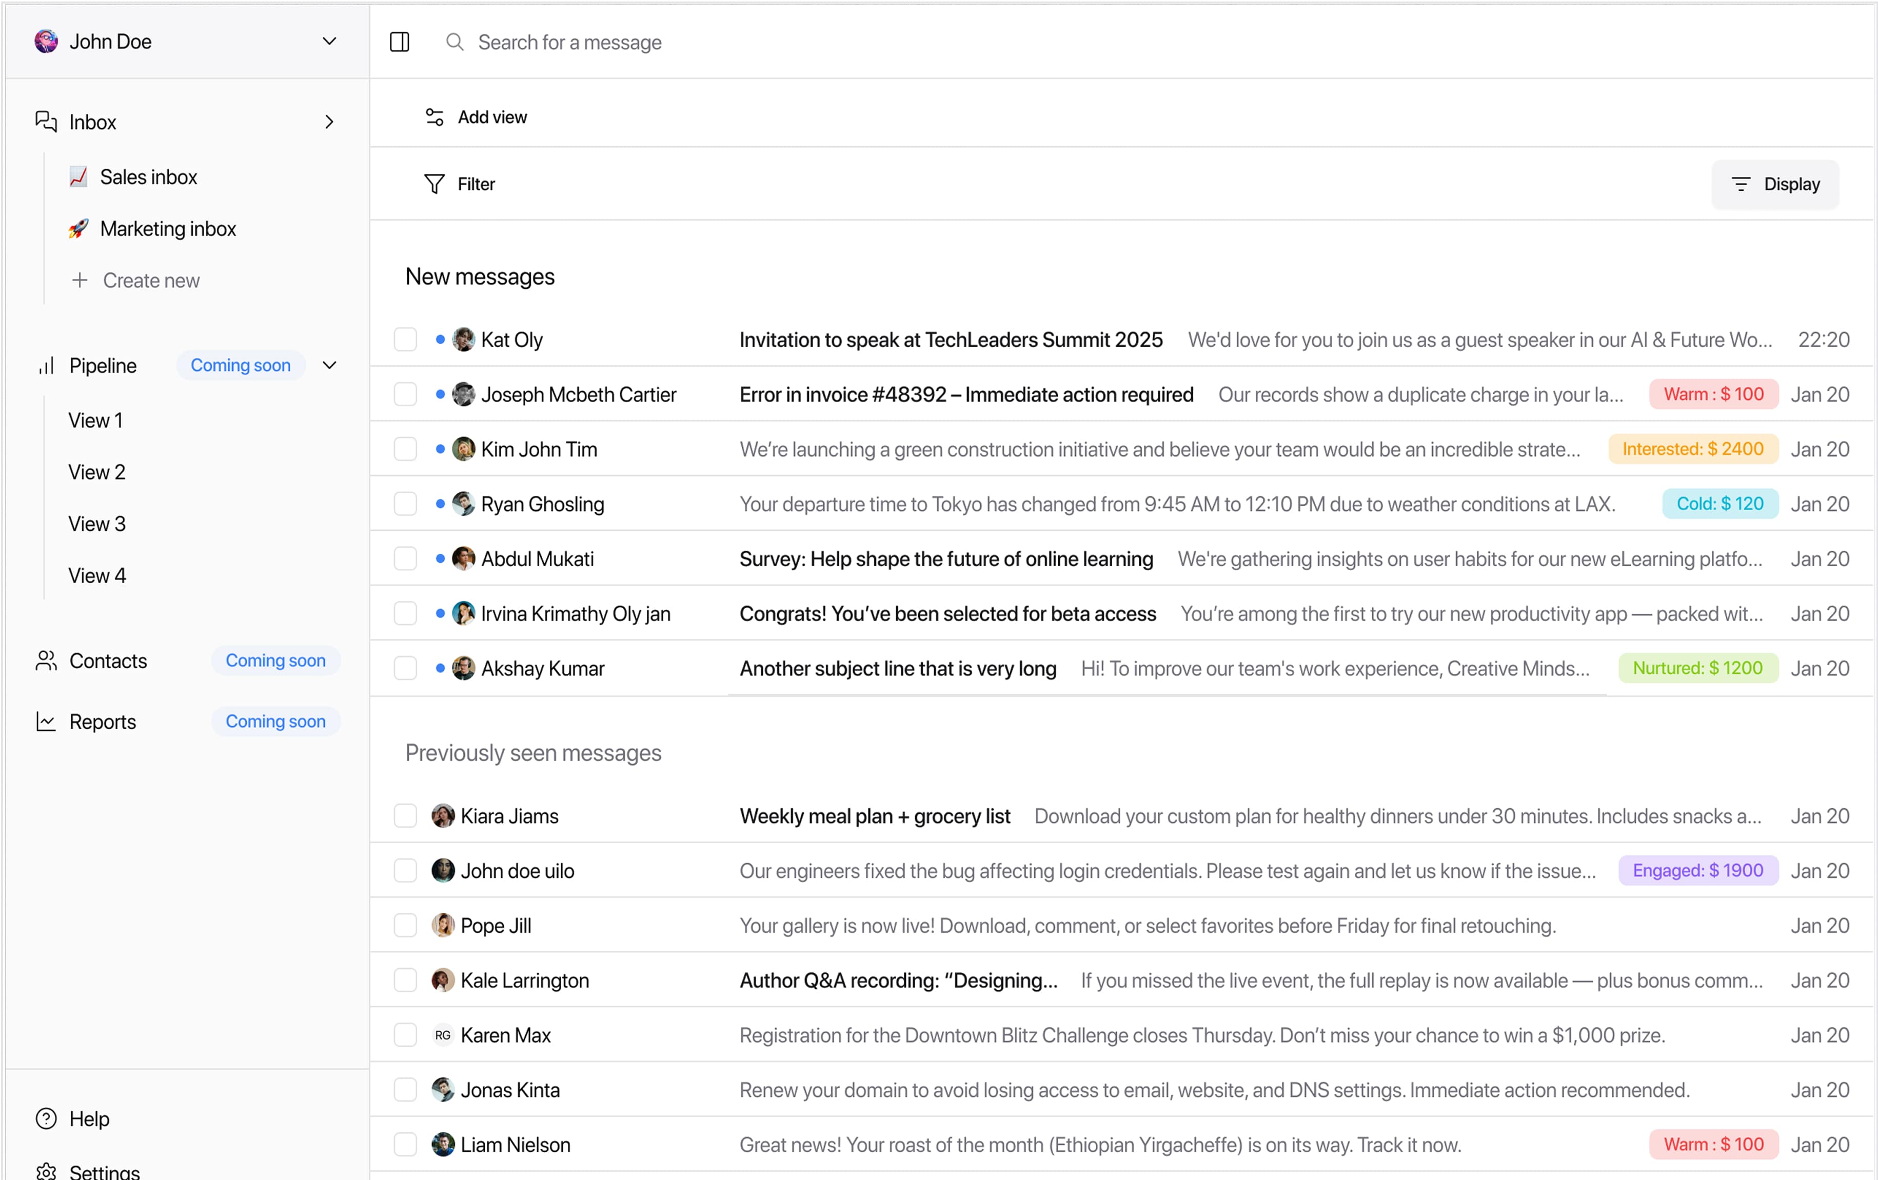
Task: Click the search magnifier icon
Action: [454, 42]
